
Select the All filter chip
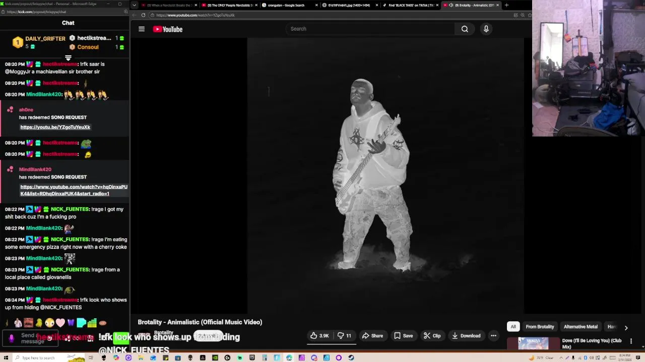(513, 327)
